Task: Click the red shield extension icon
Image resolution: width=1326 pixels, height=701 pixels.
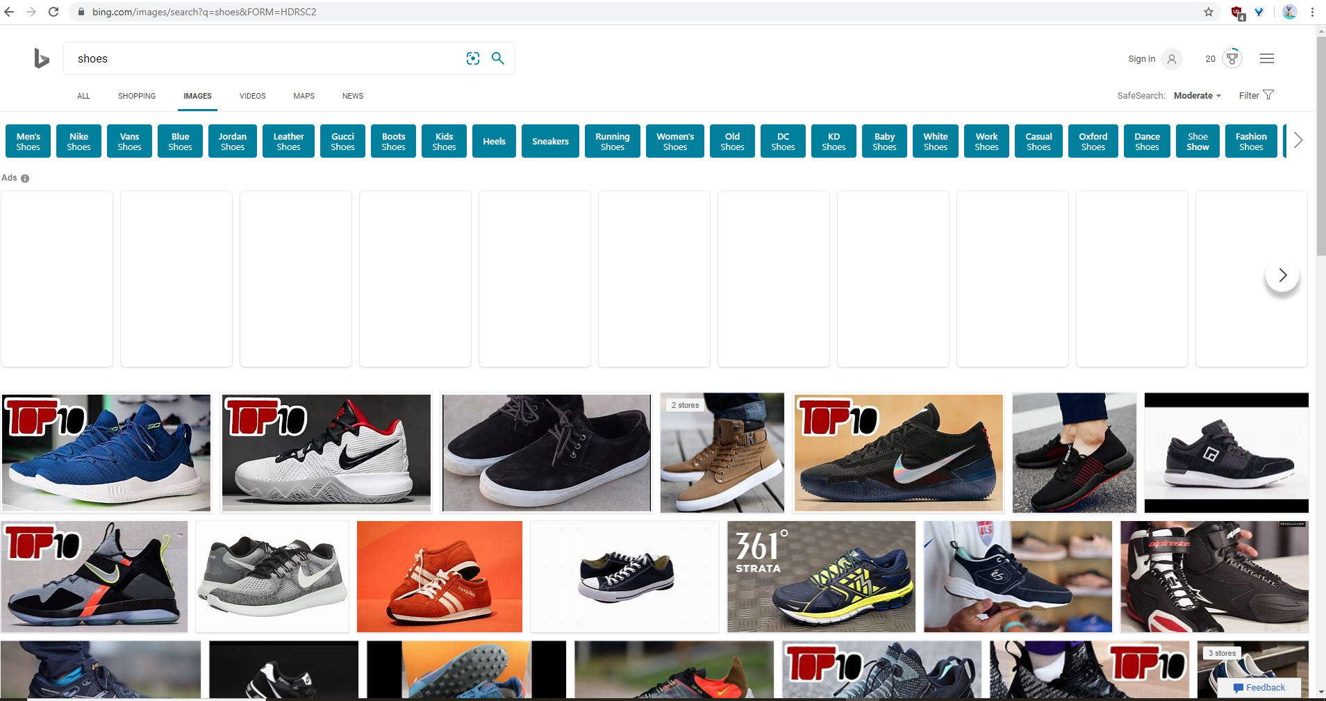Action: [1237, 13]
